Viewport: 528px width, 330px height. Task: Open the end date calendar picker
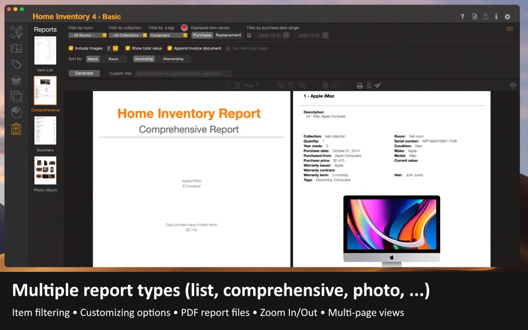(325, 35)
